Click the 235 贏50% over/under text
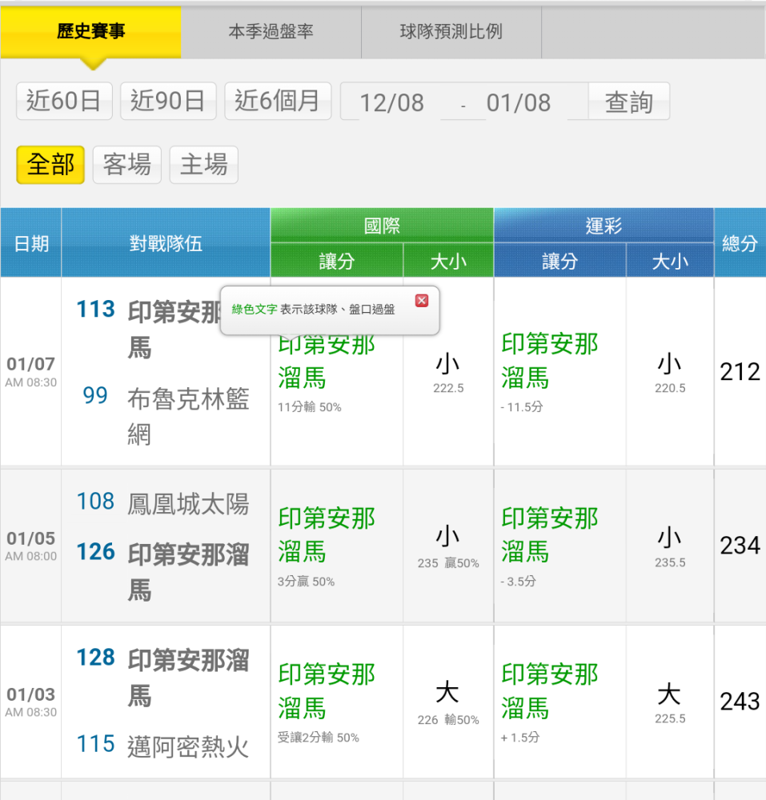The width and height of the screenshot is (766, 800). [448, 563]
